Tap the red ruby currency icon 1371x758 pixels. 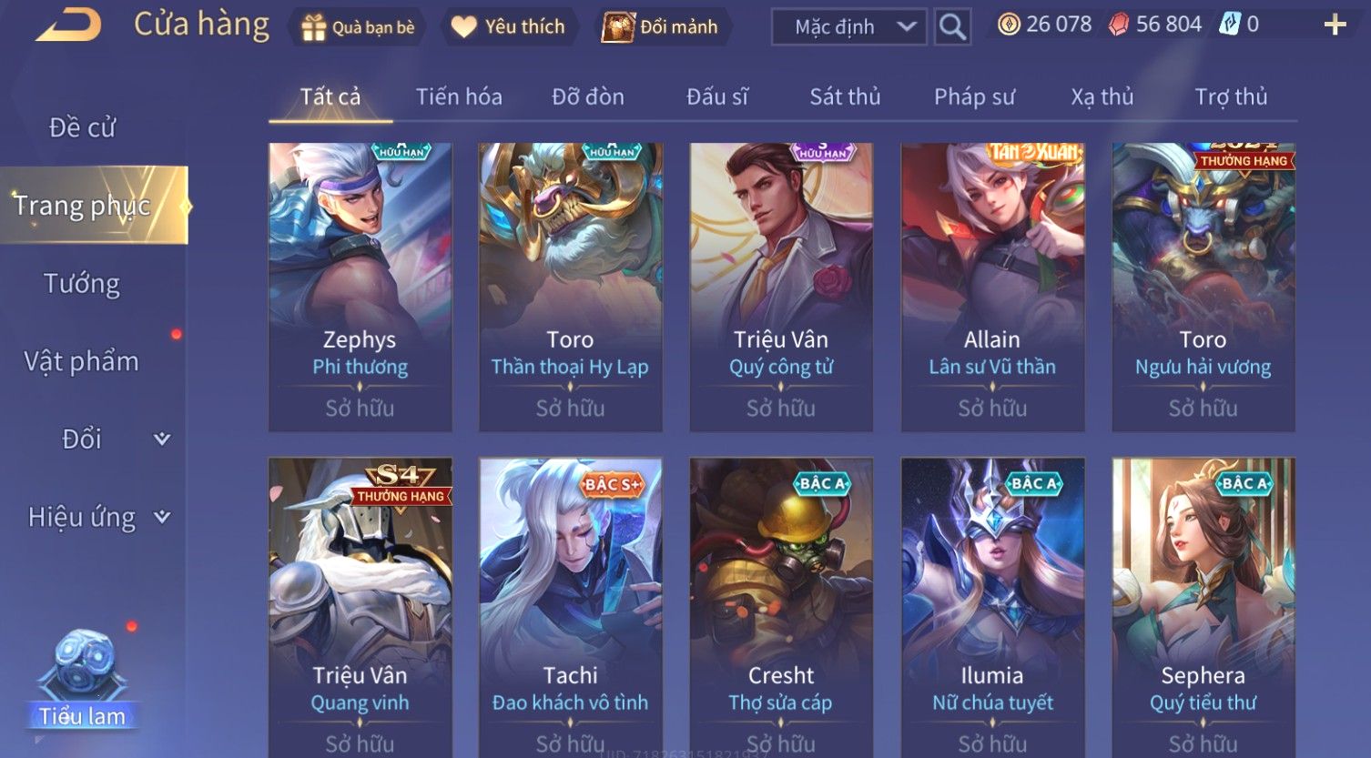[1119, 25]
